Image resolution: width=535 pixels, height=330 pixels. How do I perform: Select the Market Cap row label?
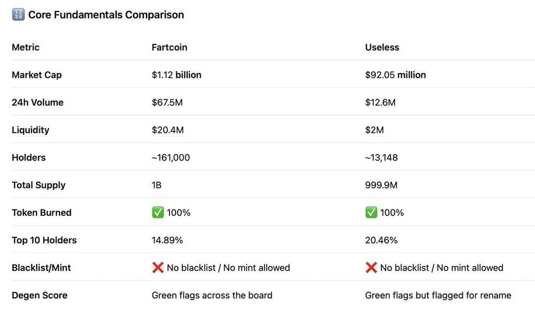(37, 75)
